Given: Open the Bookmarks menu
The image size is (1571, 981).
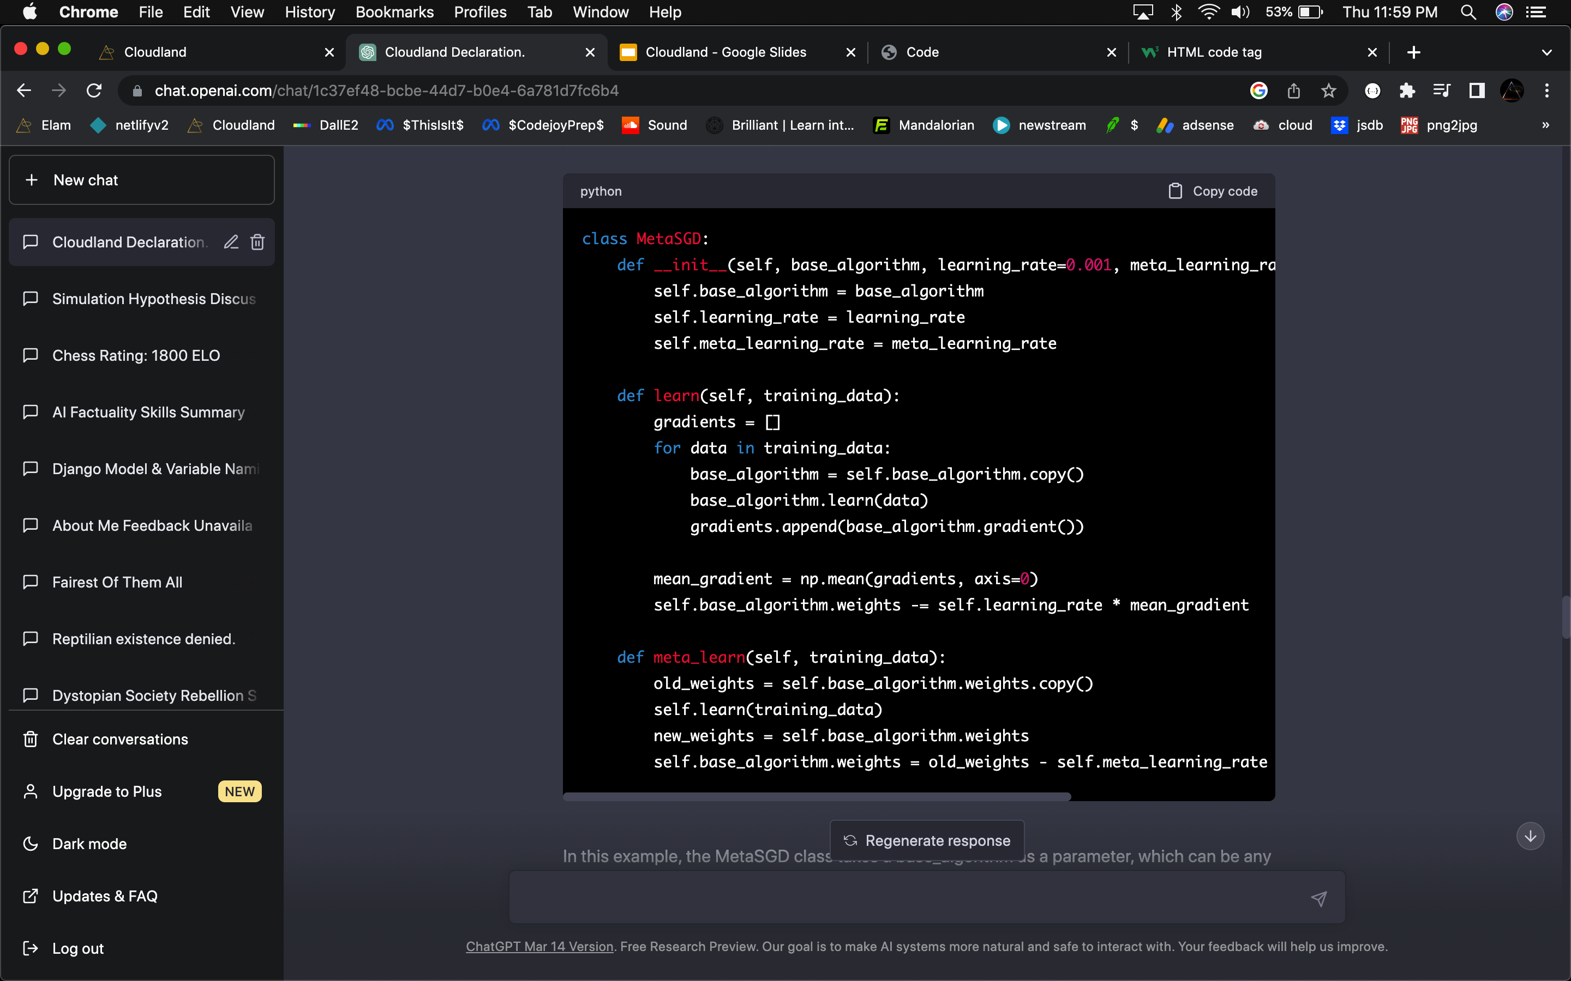Looking at the screenshot, I should pyautogui.click(x=394, y=13).
